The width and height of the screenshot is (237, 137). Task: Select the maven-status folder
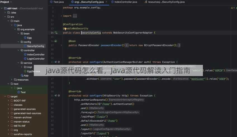(x=22, y=122)
